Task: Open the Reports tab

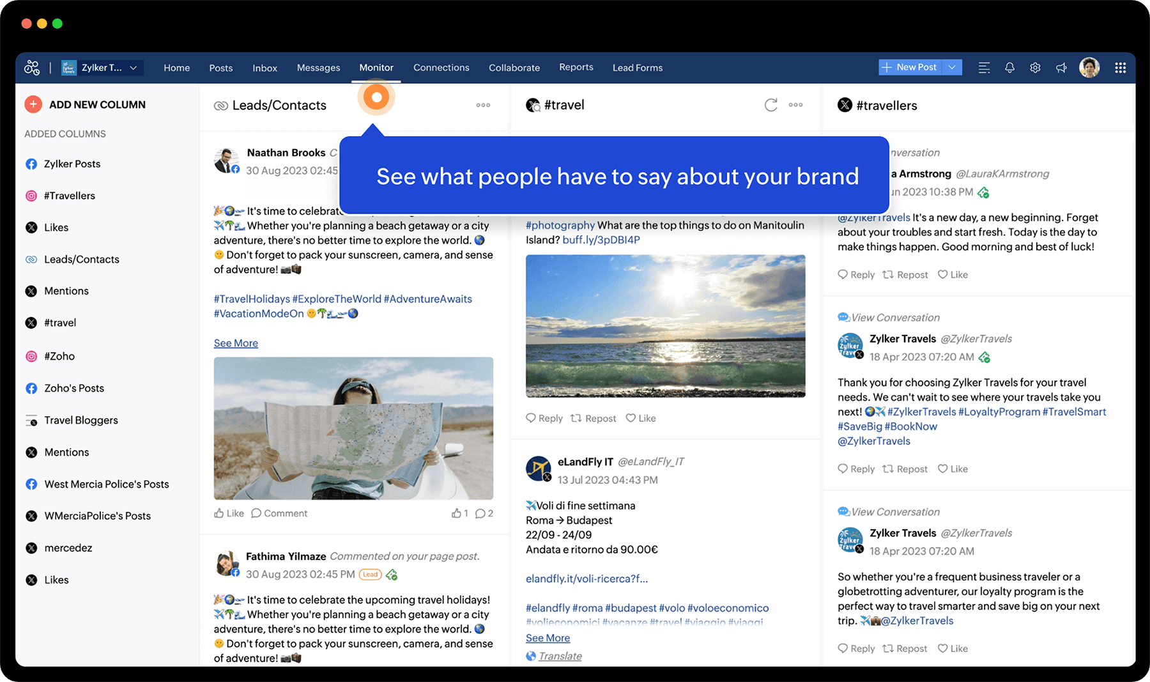Action: (x=576, y=67)
